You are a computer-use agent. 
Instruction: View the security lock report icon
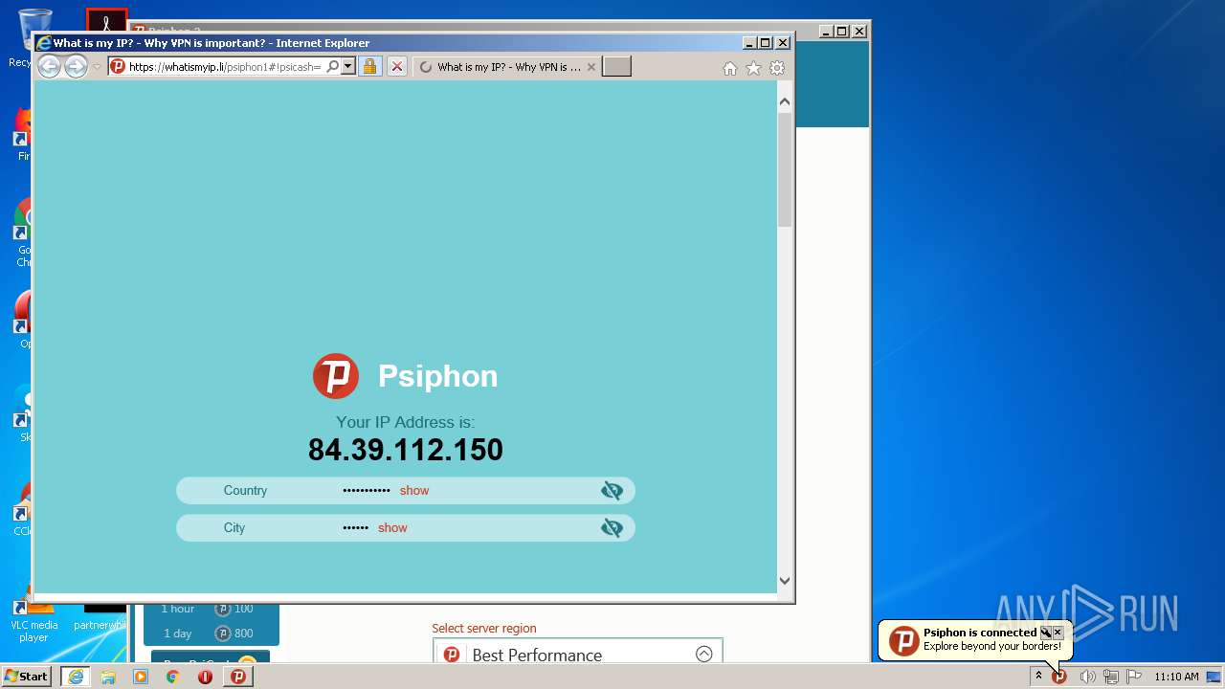point(369,67)
